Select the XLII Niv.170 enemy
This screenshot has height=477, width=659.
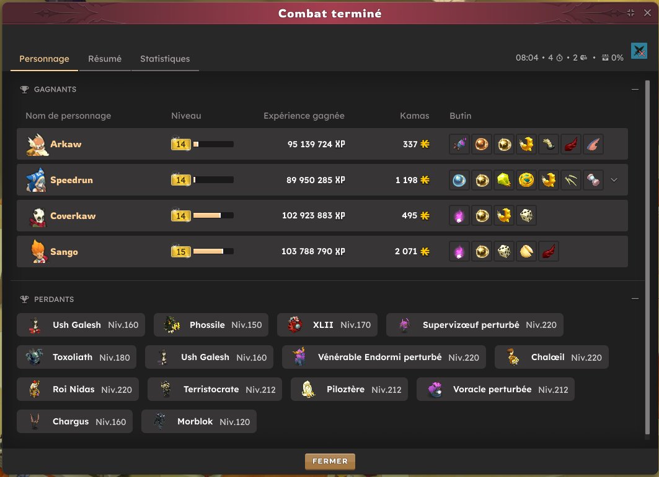(x=327, y=325)
